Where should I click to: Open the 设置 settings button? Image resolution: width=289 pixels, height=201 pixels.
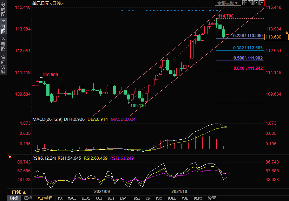point(212,198)
